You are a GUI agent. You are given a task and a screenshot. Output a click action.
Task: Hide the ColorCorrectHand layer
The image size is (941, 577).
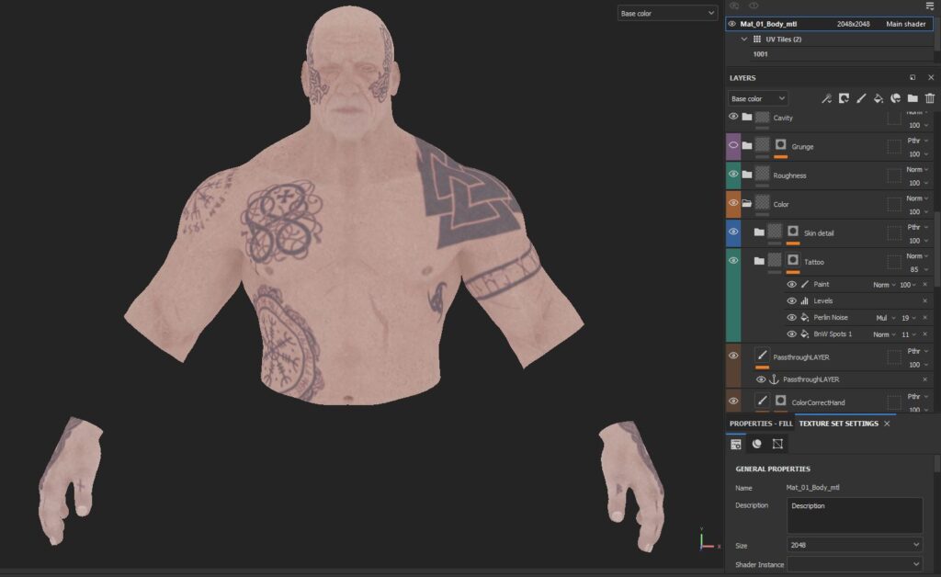click(x=733, y=402)
